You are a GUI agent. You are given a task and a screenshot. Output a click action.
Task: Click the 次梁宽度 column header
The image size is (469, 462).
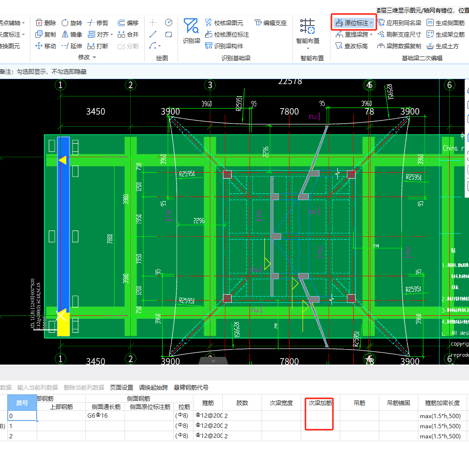(x=281, y=403)
